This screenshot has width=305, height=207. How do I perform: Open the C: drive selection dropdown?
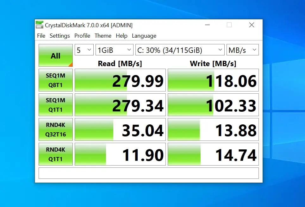coord(180,50)
